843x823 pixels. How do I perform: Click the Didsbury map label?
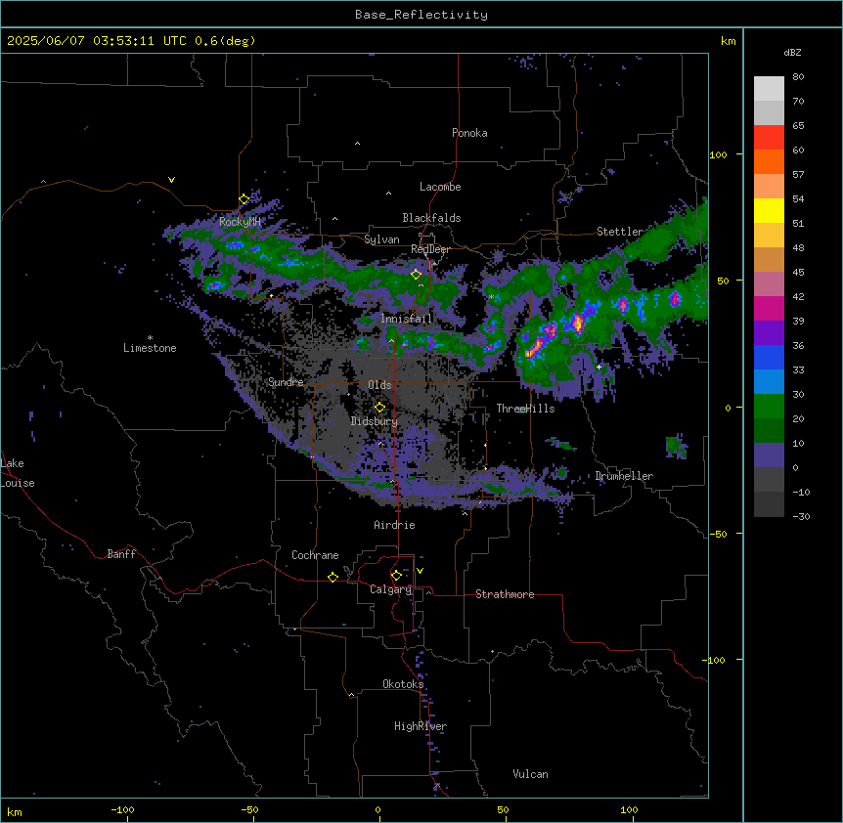(375, 421)
